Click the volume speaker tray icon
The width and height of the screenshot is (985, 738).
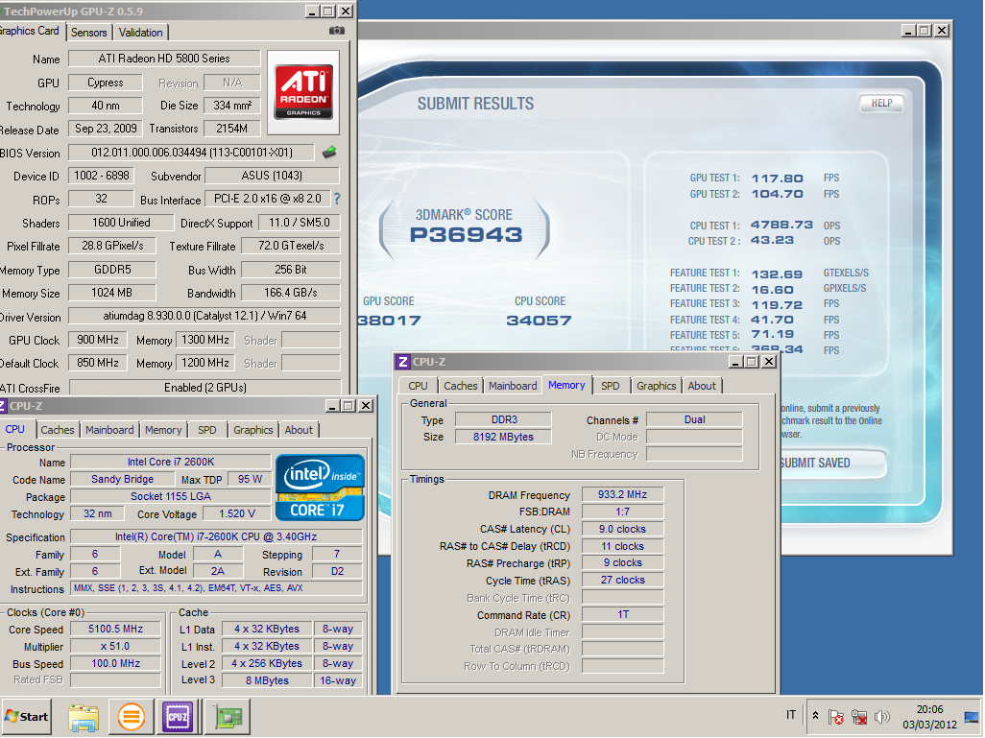click(882, 717)
